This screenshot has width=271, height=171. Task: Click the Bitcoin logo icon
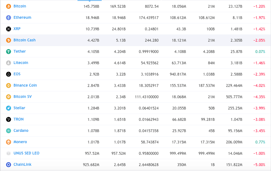pyautogui.click(x=9, y=6)
